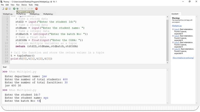This screenshot has height=112, width=200.
Task: Follow the Line 8 warning link
Action: click(177, 43)
